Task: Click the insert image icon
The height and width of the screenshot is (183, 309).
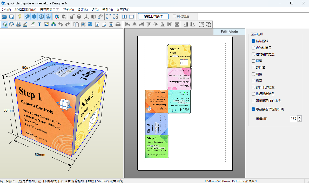Action: pyautogui.click(x=46, y=24)
